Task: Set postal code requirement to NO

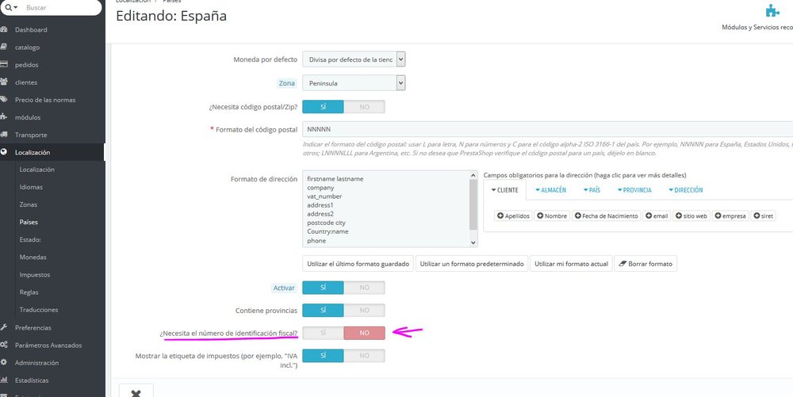Action: point(364,106)
